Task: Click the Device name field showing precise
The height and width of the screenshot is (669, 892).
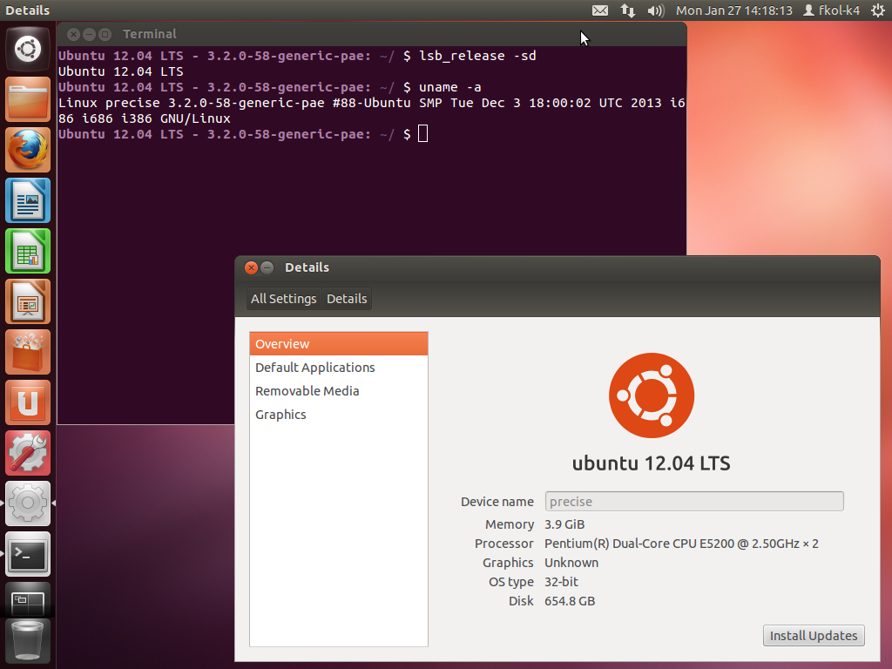Action: [694, 501]
